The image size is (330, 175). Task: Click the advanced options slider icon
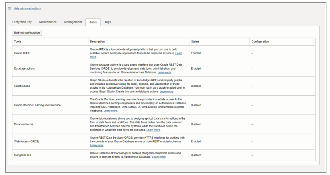(10, 9)
